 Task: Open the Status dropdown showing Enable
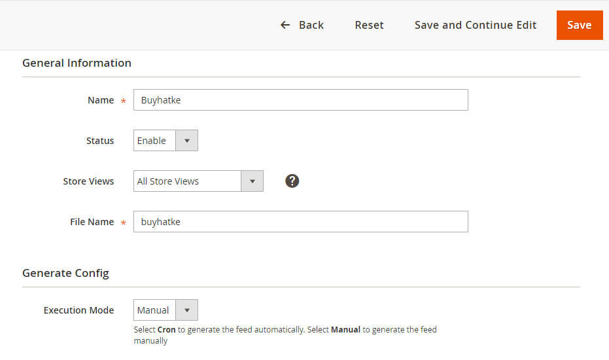[x=165, y=140]
